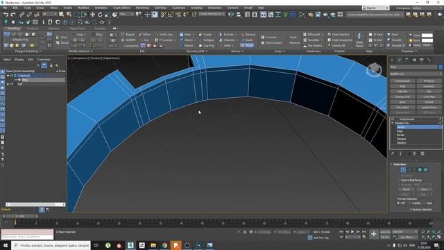Click the Redo arrow icon
The image size is (444, 250).
pyautogui.click(x=13, y=15)
